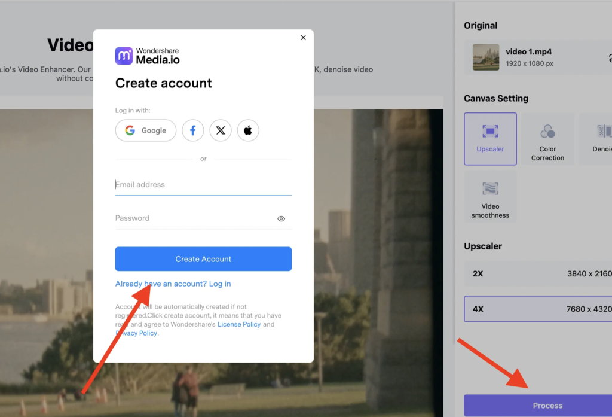
Task: Select the Color Correction tool
Action: pyautogui.click(x=547, y=139)
